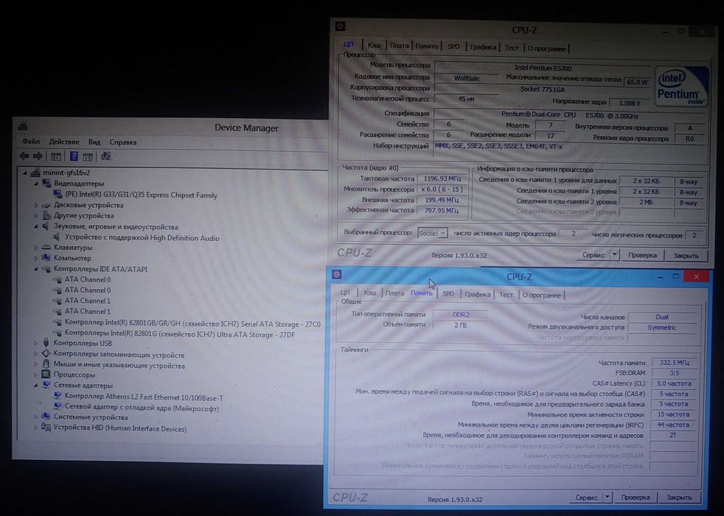Switch to Тест tab in front CPU-Z window

pyautogui.click(x=506, y=294)
